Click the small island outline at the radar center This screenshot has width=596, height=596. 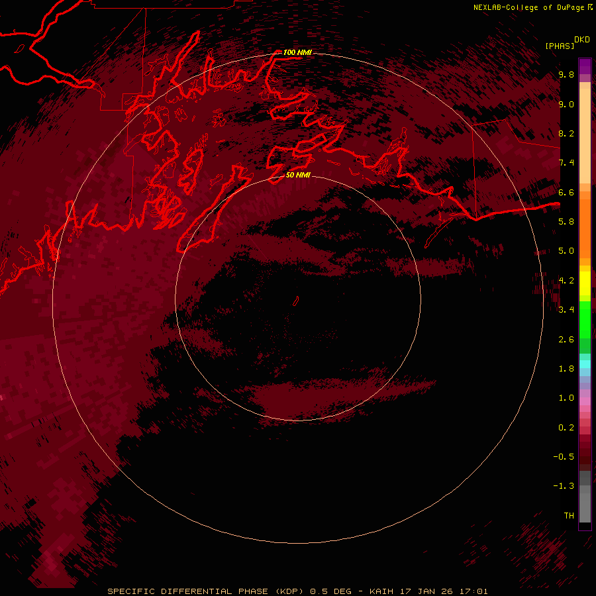pos(296,301)
